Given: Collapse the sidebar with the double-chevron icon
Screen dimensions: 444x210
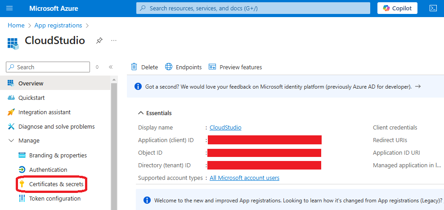Looking at the screenshot, I should [111, 67].
